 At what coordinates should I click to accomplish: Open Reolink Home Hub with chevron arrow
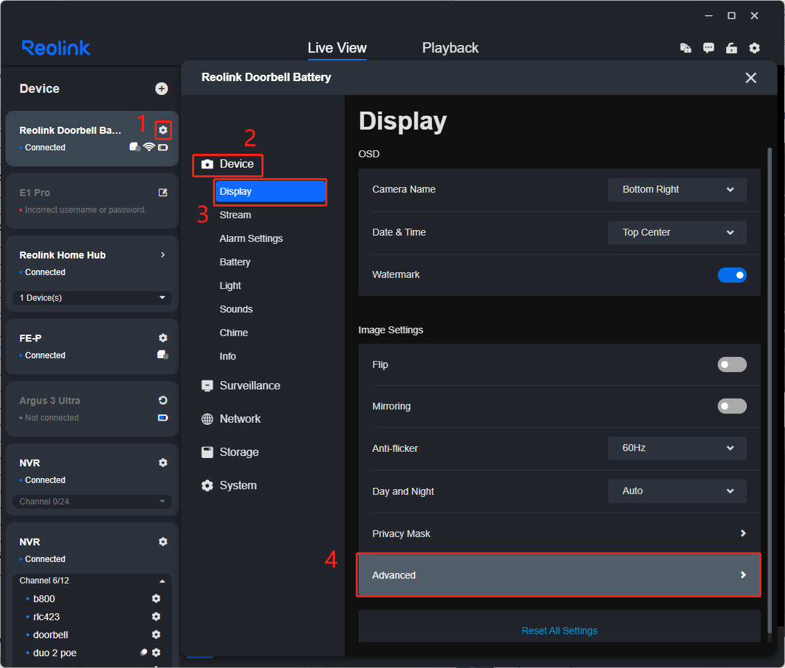point(163,255)
